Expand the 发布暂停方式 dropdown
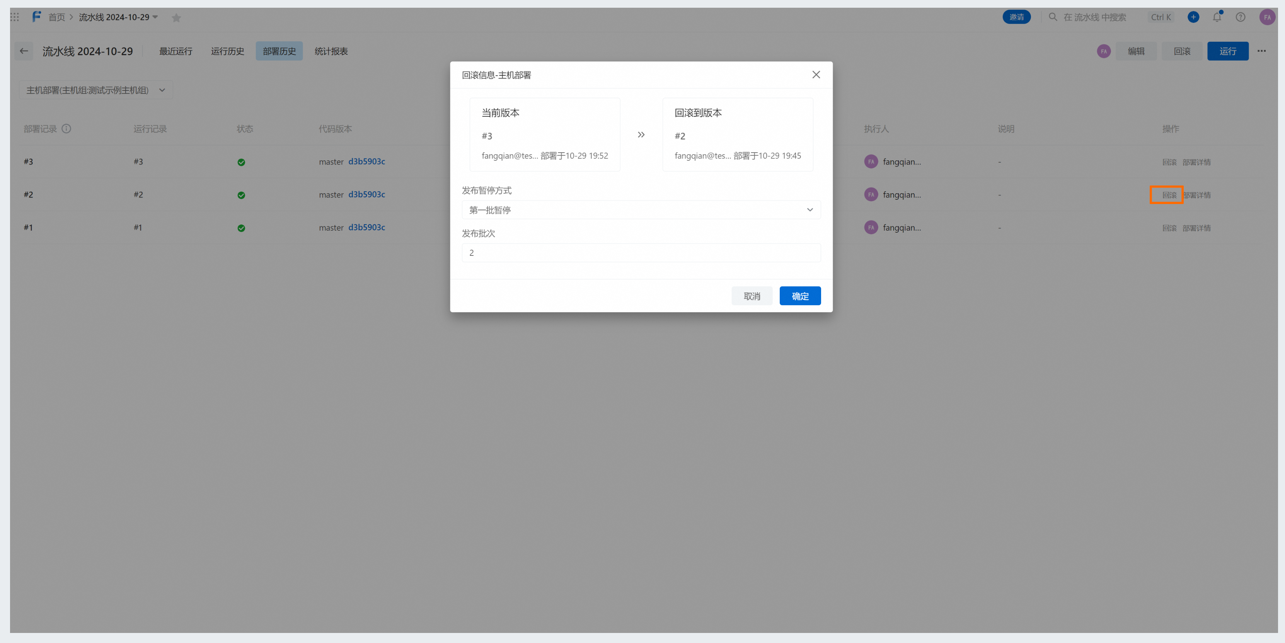This screenshot has width=1285, height=643. [641, 210]
